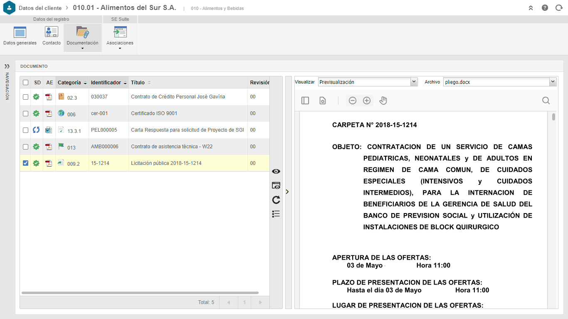This screenshot has height=319, width=568.
Task: Open PDF file icon of document AMB000006
Action: tap(49, 147)
